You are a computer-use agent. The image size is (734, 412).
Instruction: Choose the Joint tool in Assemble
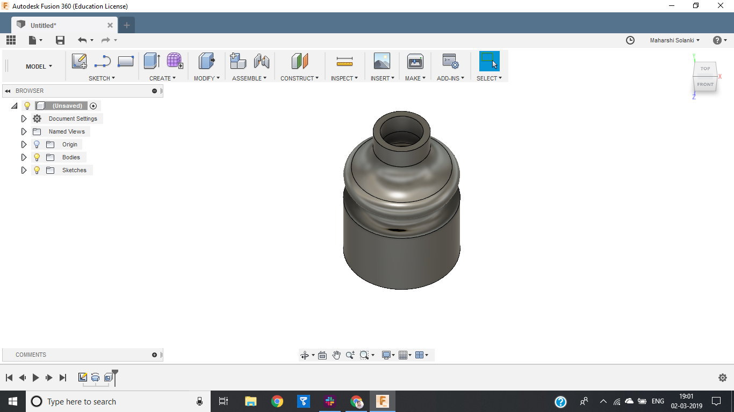[262, 61]
